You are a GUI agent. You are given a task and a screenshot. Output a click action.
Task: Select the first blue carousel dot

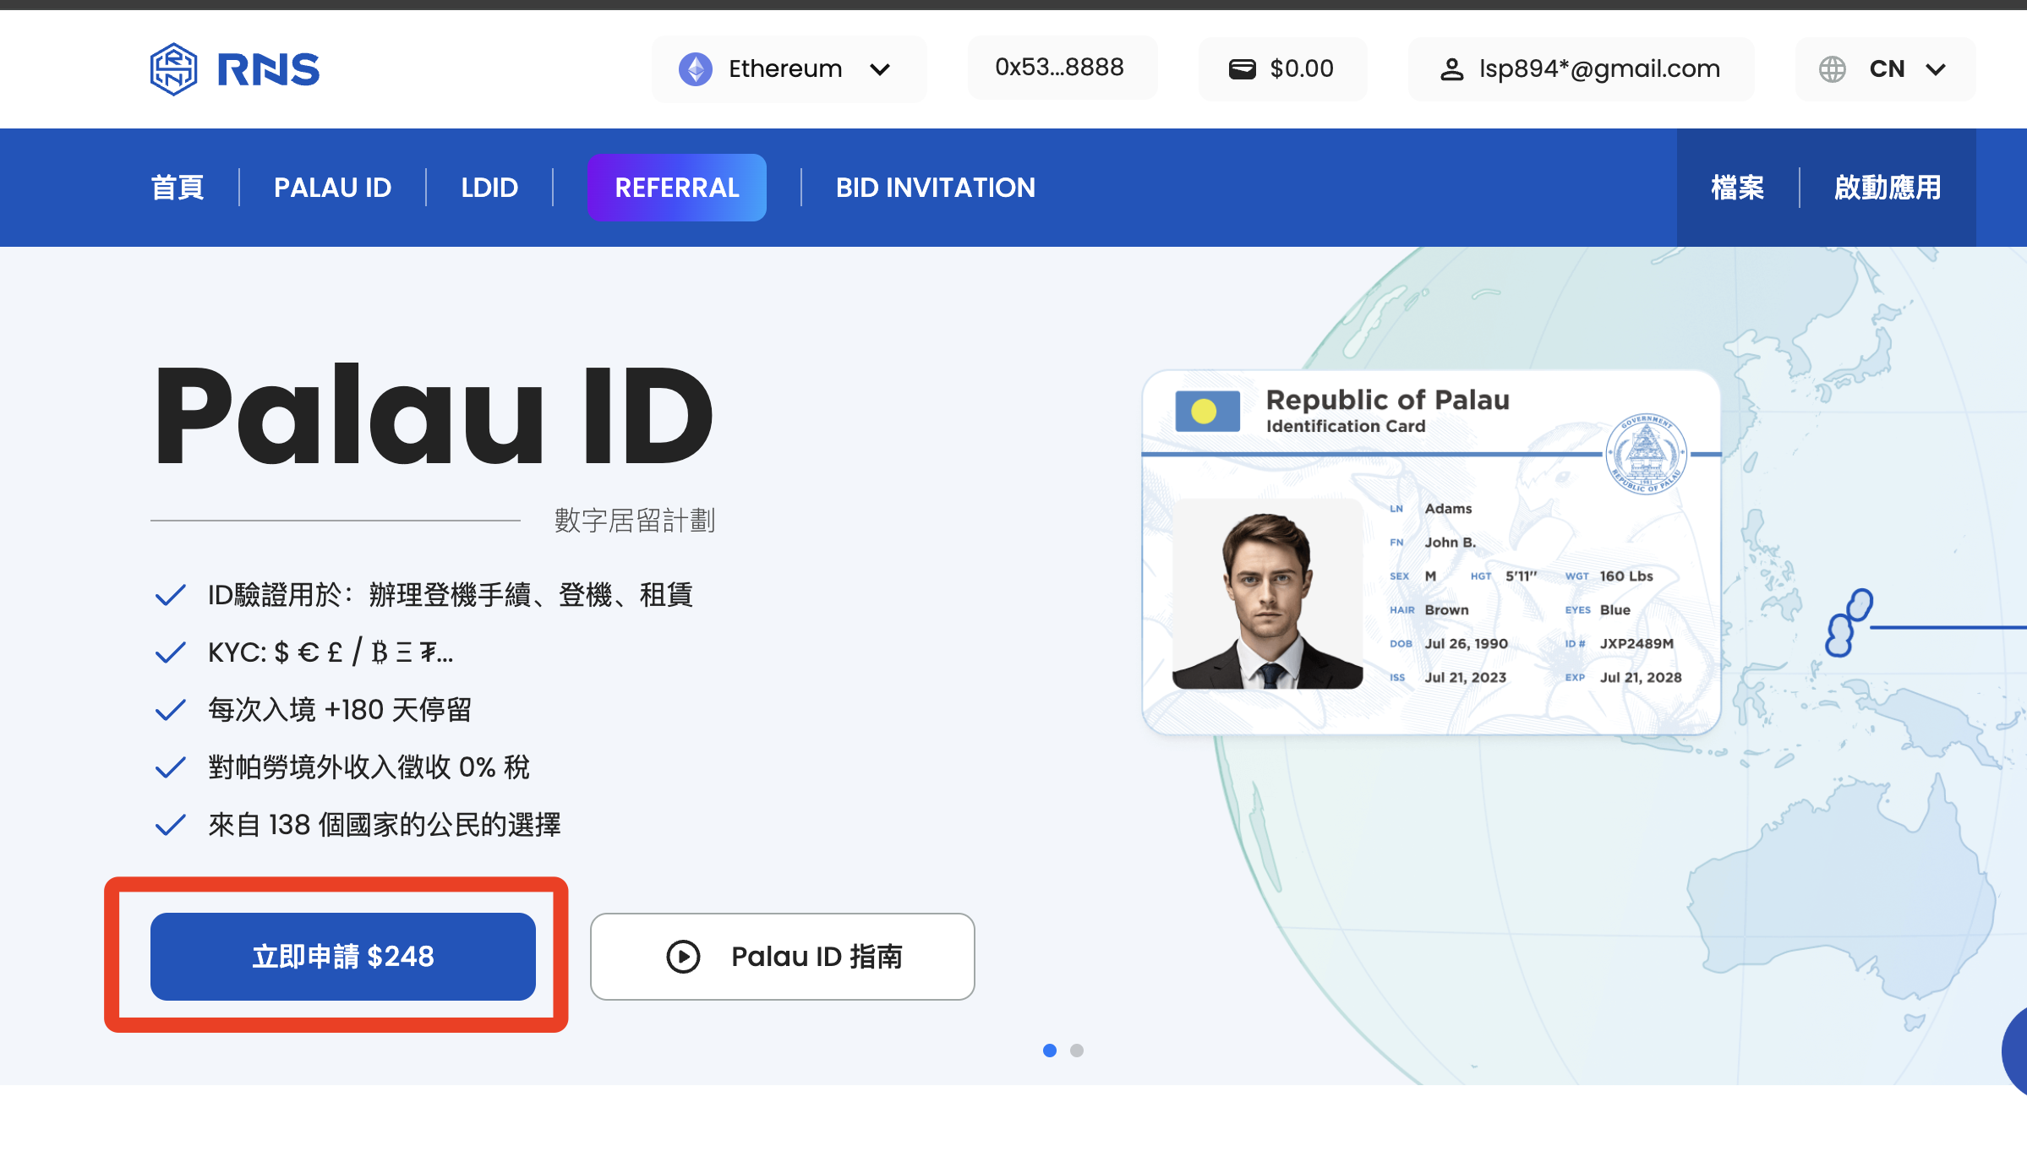[1050, 1051]
